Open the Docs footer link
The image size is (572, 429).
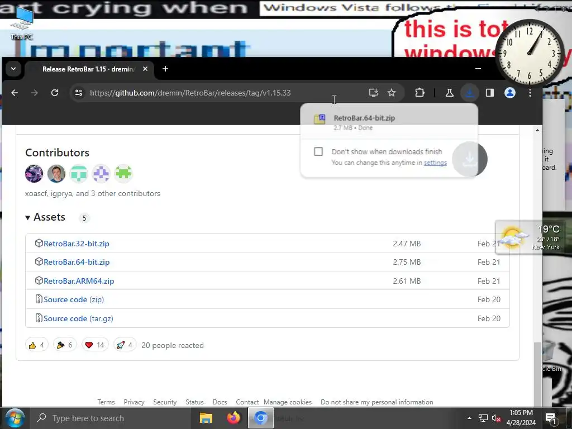[x=220, y=402]
